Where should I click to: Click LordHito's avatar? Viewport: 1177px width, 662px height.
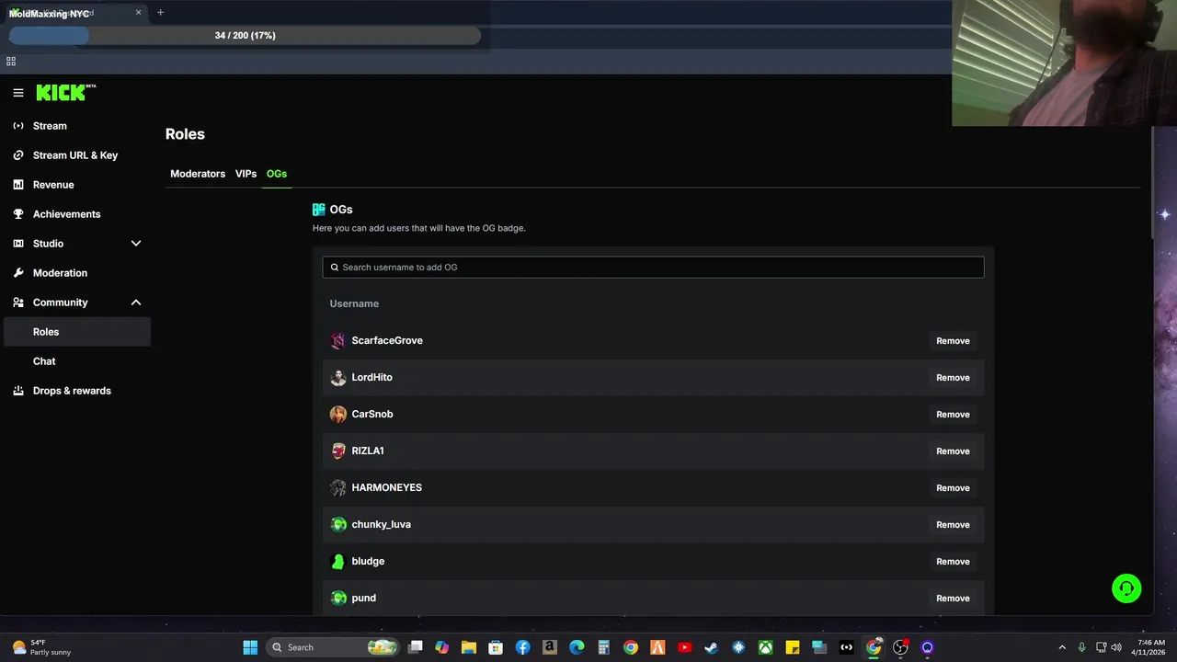(x=338, y=378)
